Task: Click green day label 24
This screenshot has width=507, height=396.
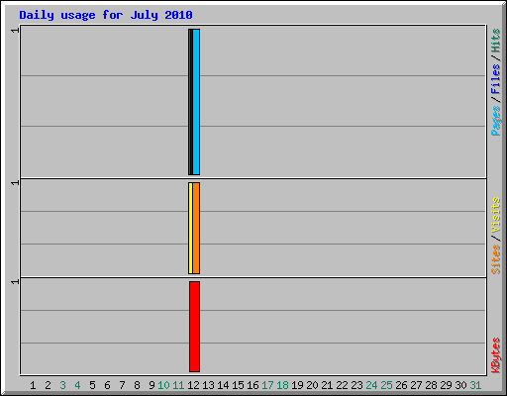Action: click(371, 385)
